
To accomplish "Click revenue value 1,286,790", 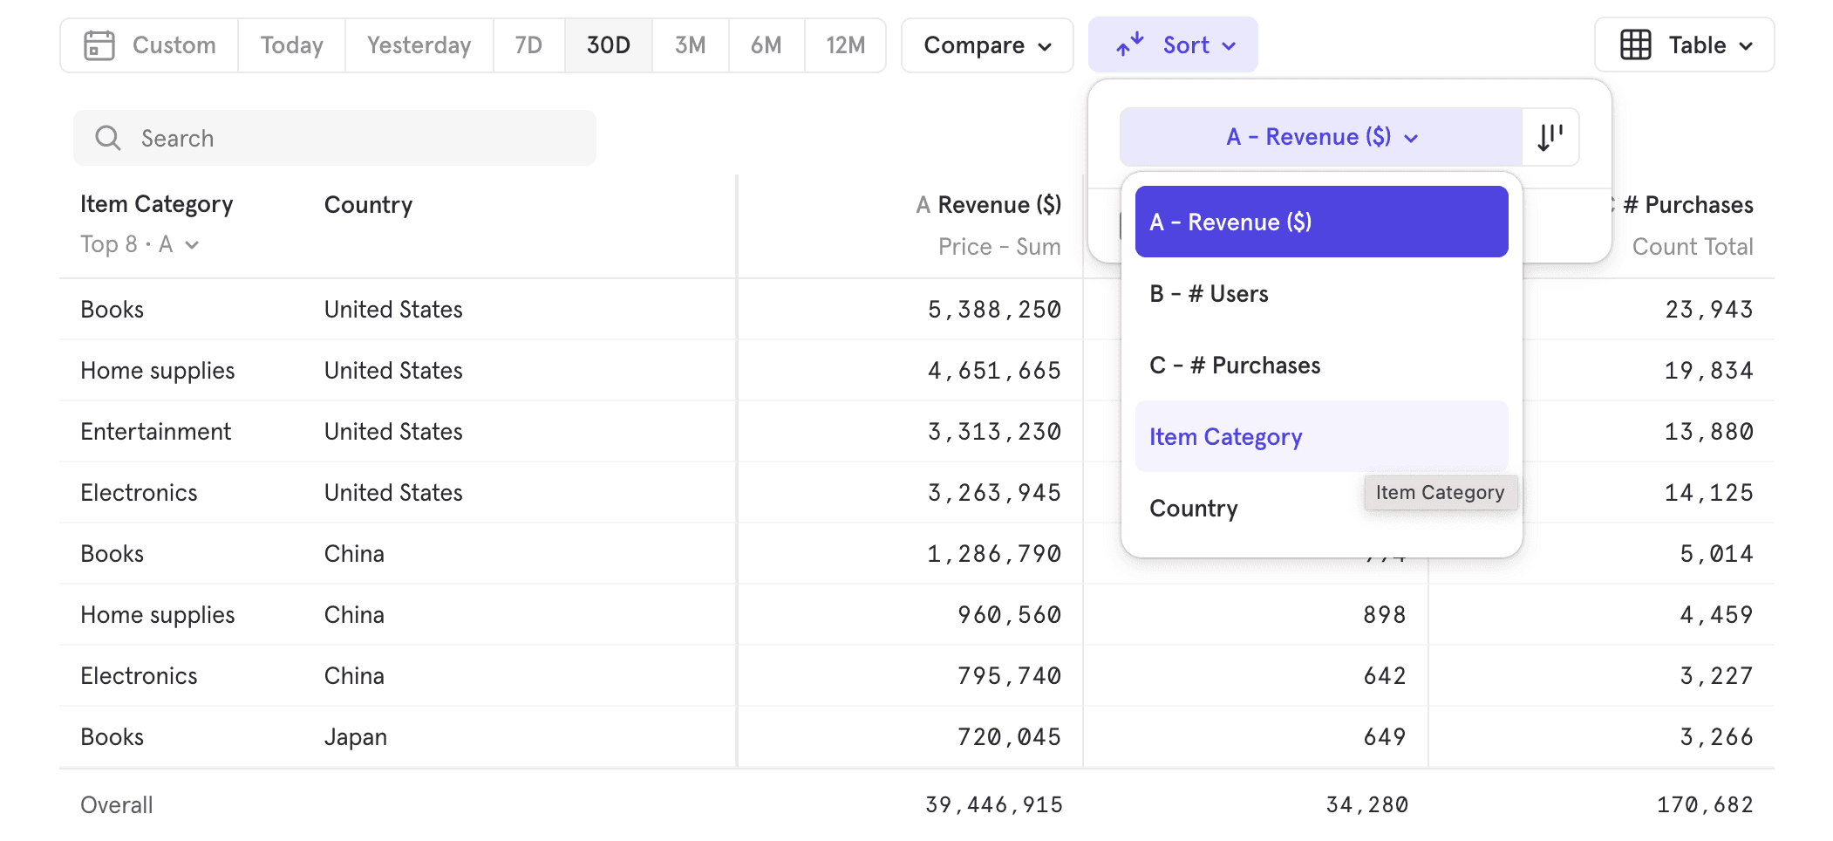I will tap(994, 554).
